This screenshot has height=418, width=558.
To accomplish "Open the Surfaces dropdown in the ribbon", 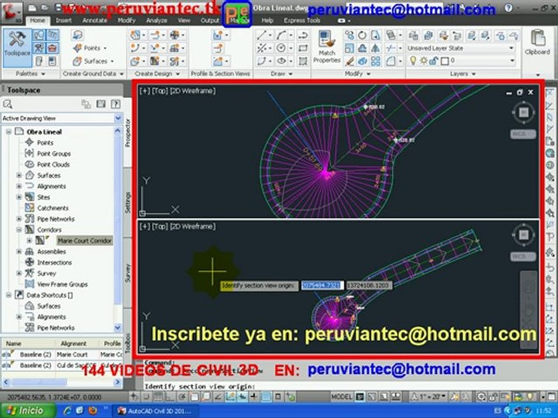I will tap(93, 61).
